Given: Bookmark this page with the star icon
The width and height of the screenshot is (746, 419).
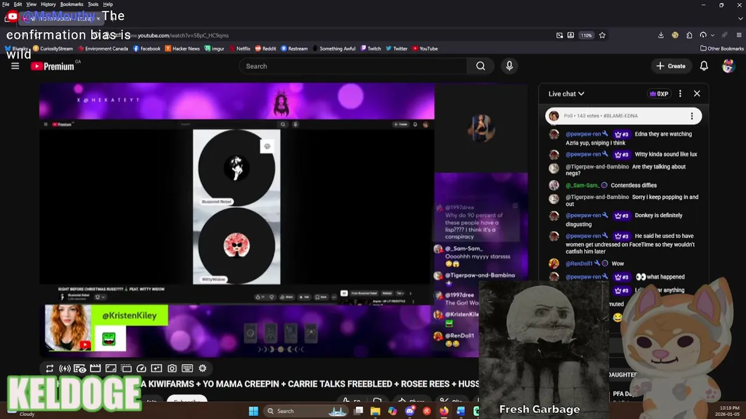Looking at the screenshot, I should click(602, 35).
